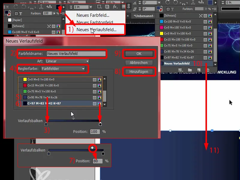240x180 pixels.
Task: Click the B width field 790 mm
Action: click(76, 2)
